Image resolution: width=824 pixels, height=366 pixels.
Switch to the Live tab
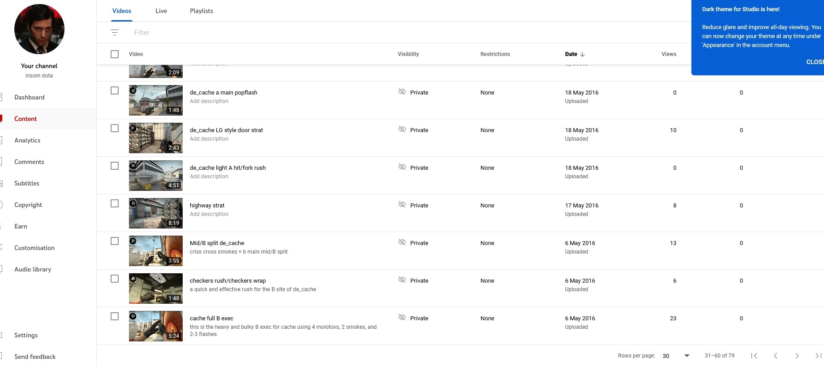coord(161,11)
